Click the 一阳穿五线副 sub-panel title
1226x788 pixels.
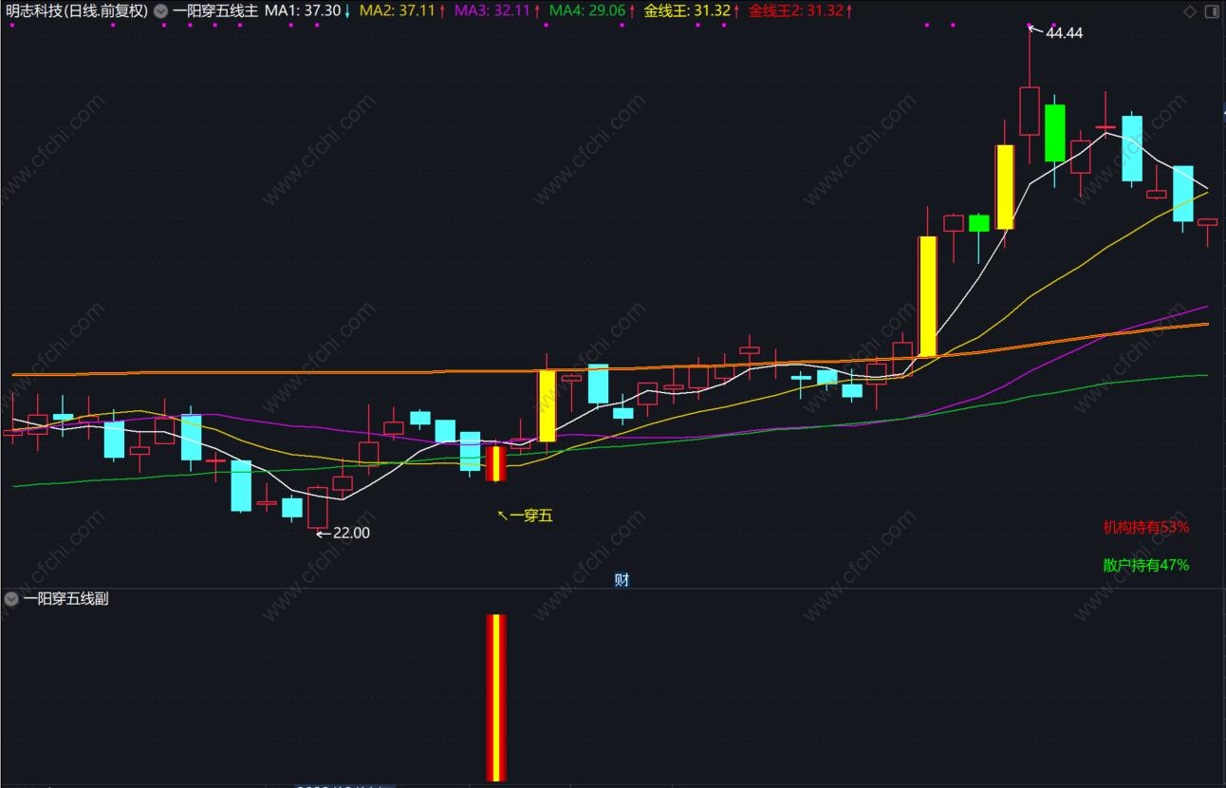pyautogui.click(x=65, y=599)
